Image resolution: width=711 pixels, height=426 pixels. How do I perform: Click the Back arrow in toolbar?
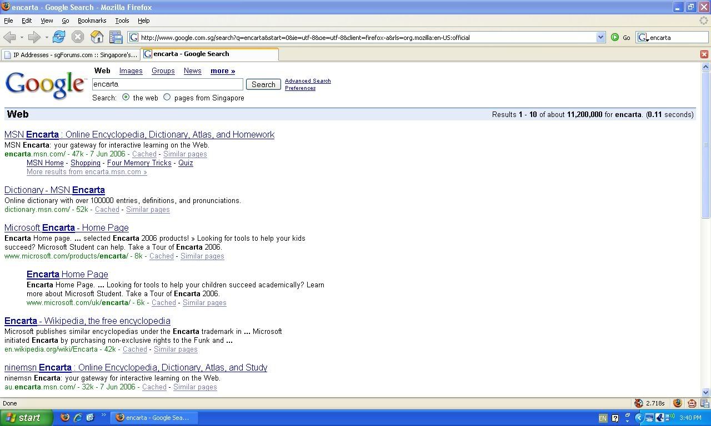pyautogui.click(x=9, y=37)
